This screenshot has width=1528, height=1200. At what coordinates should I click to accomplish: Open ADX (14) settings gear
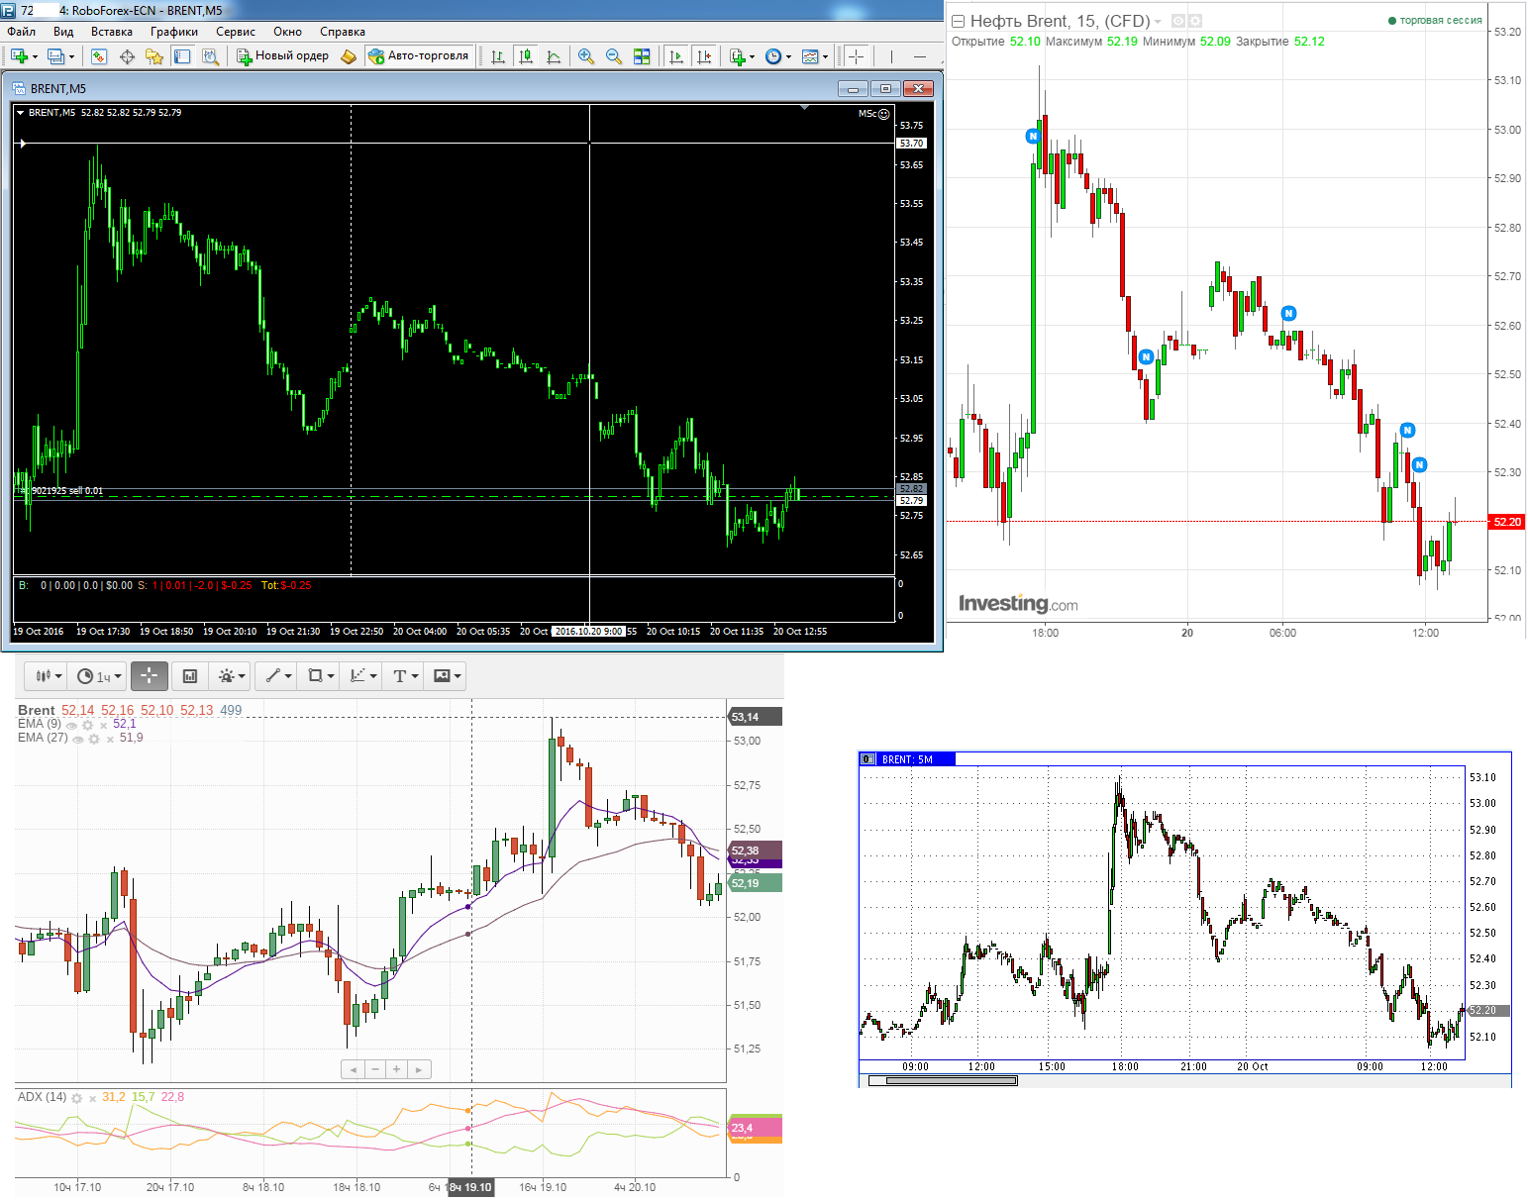pos(76,1098)
